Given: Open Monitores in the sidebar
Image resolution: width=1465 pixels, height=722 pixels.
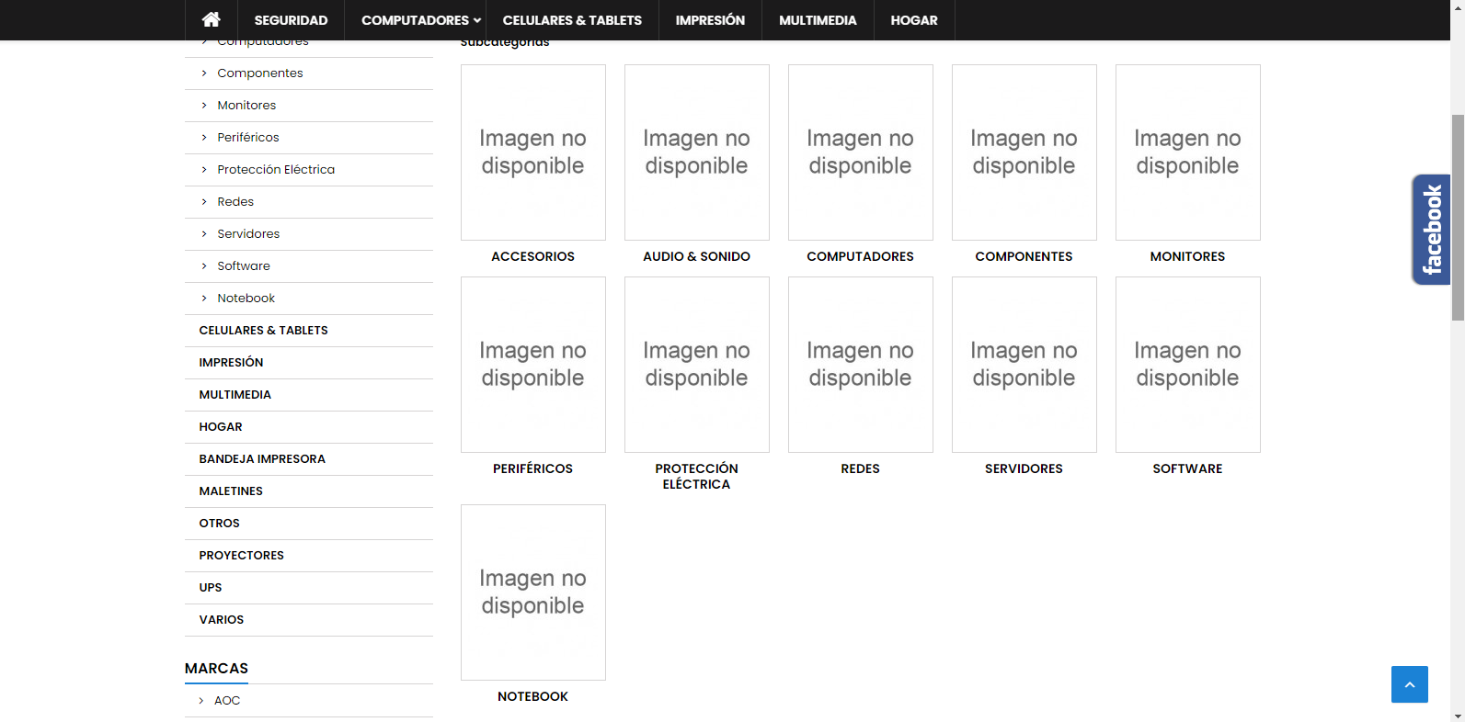Looking at the screenshot, I should [x=246, y=106].
